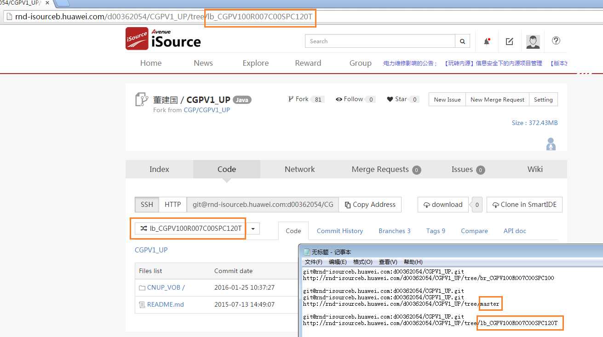This screenshot has height=337, width=603.
Task: Switch to Index tab
Action: tap(159, 169)
